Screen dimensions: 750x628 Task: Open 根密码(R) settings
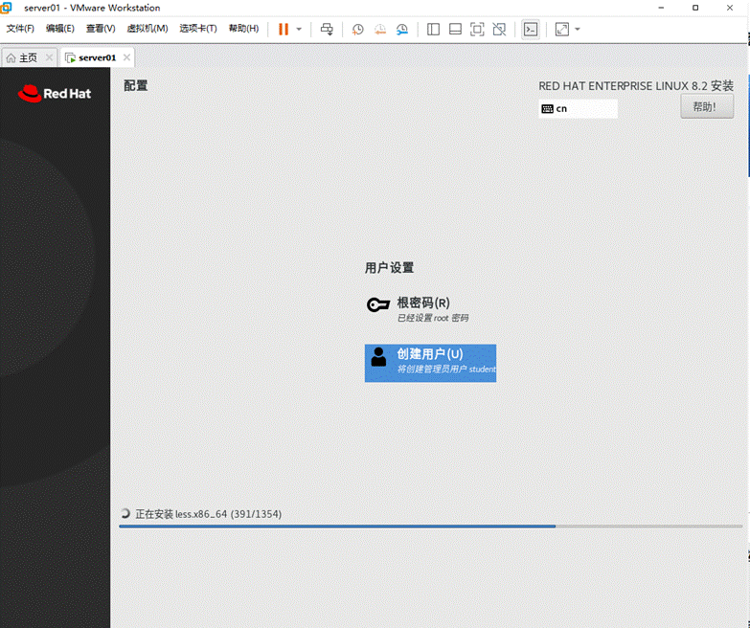point(418,309)
